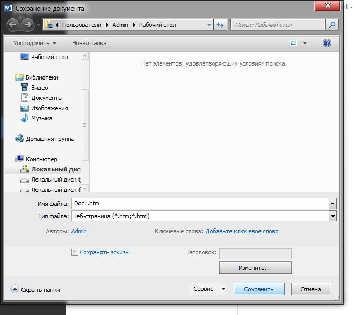Screen dimensions: 354x315
Task: Click the Отмена button
Action: 310,289
